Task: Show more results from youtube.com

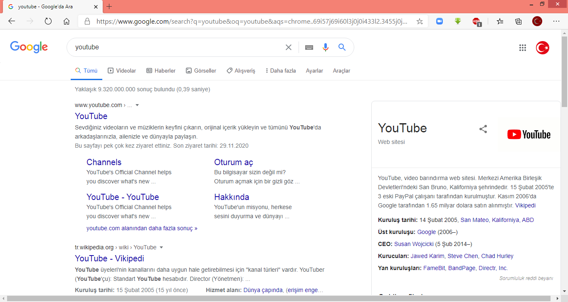Action: (142, 228)
